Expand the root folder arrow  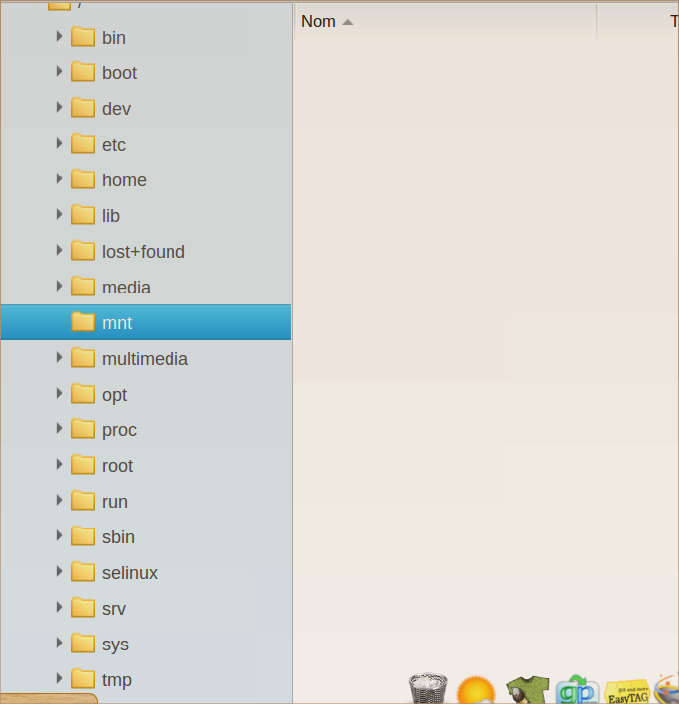[58, 465]
